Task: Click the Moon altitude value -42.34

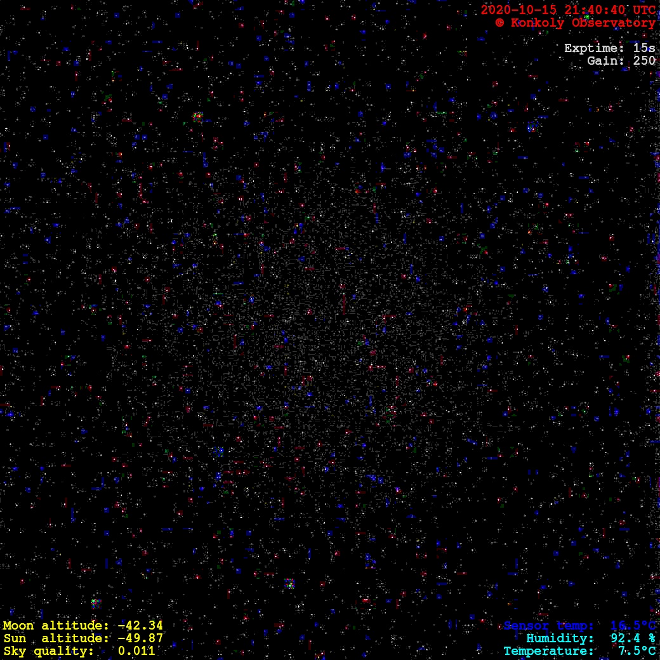Action: tap(140, 626)
